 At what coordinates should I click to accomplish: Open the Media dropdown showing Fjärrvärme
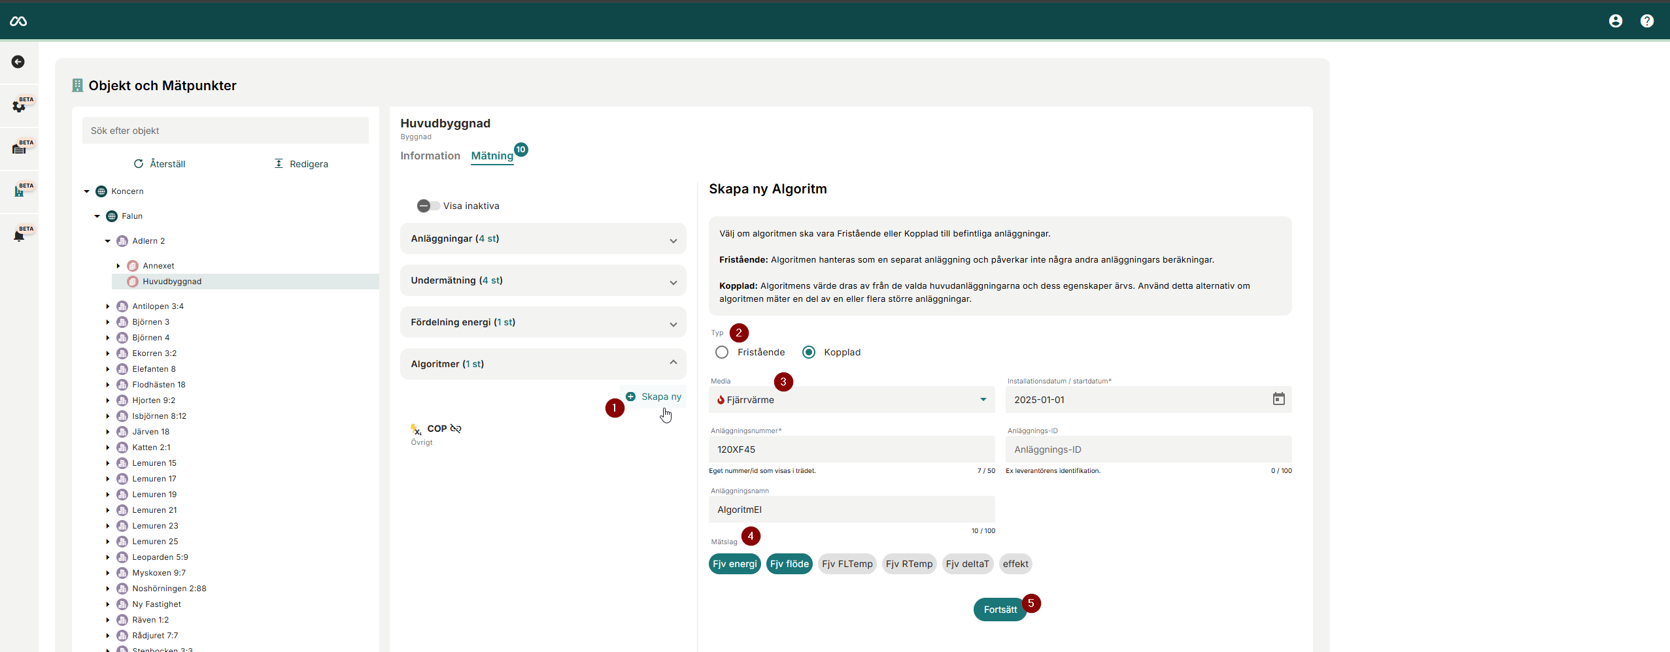[851, 400]
